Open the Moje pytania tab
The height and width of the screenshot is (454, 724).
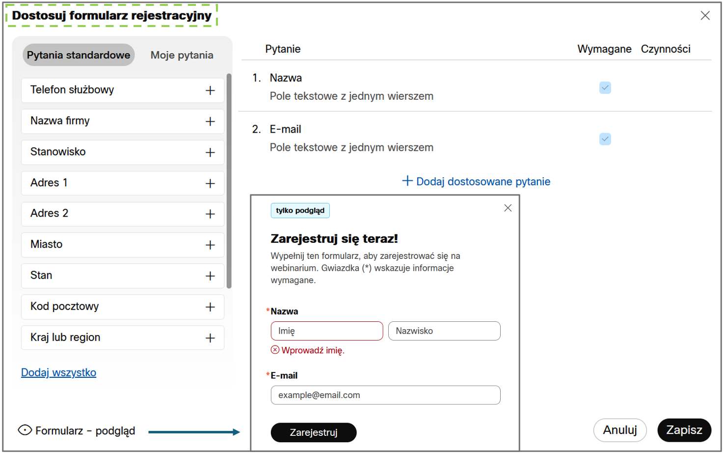[182, 55]
